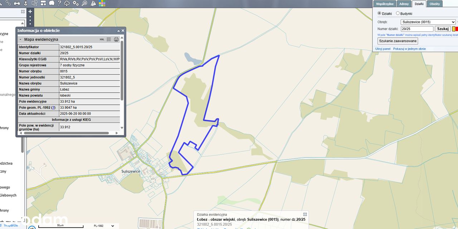Select the polygon area tool

pos(51,3)
